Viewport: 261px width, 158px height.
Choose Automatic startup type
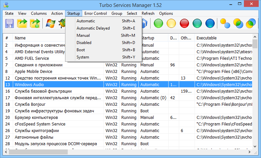(x=104, y=21)
